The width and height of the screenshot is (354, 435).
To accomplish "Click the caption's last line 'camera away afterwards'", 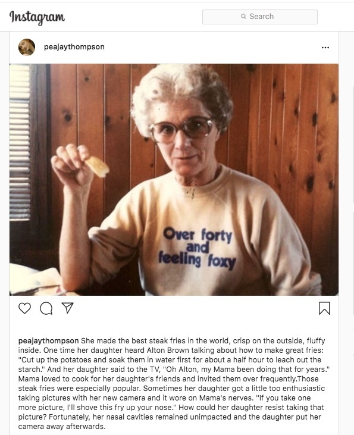I will point(62,427).
